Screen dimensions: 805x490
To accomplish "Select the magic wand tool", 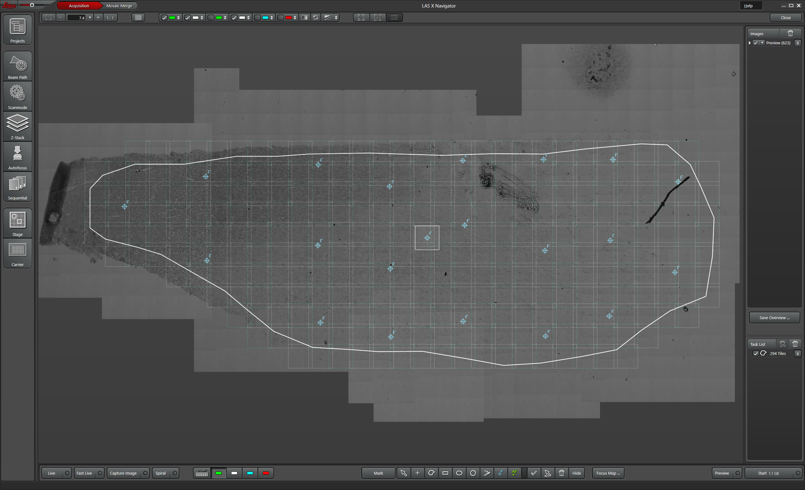I will 487,473.
